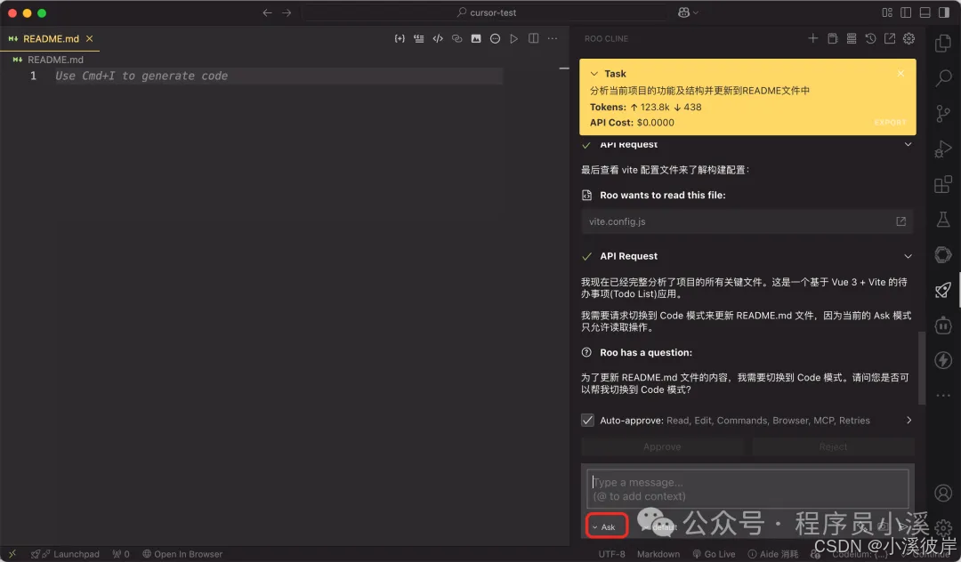This screenshot has height=562, width=961.
Task: Click the circled dots icon in editor toolbar
Action: (x=496, y=38)
